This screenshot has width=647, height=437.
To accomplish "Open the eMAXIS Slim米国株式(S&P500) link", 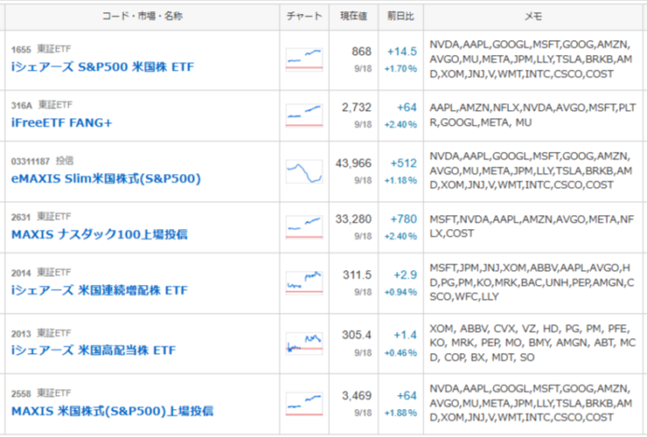I will click(106, 179).
